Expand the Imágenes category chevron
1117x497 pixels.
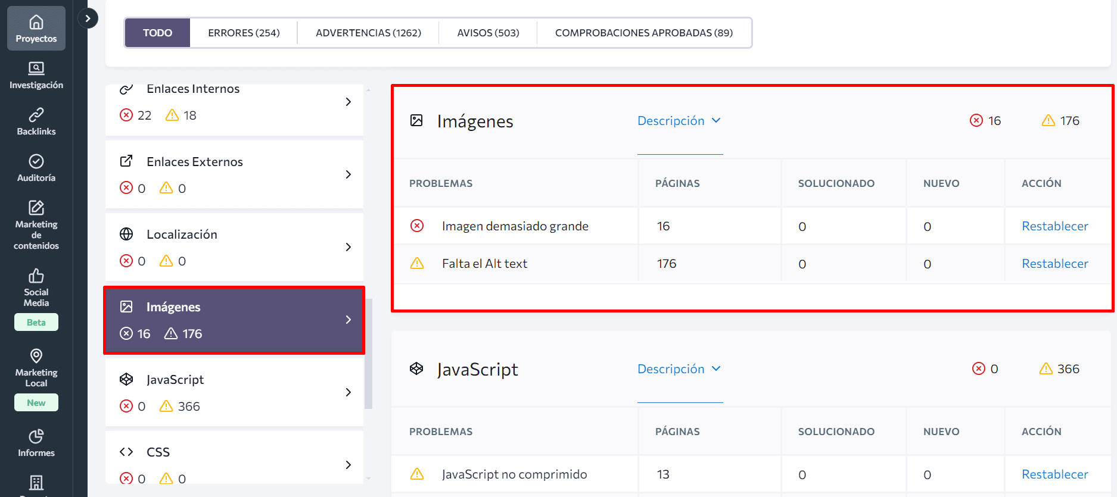(x=349, y=320)
